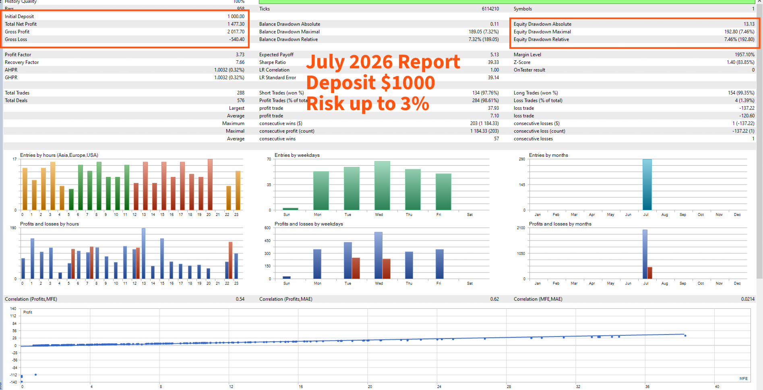Select largest profit trade value 37.93

pyautogui.click(x=493, y=108)
